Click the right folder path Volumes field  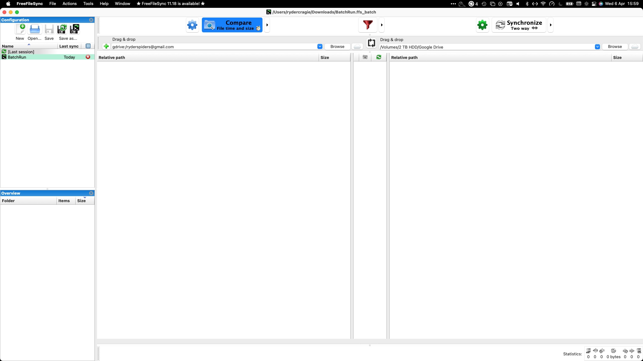point(487,47)
